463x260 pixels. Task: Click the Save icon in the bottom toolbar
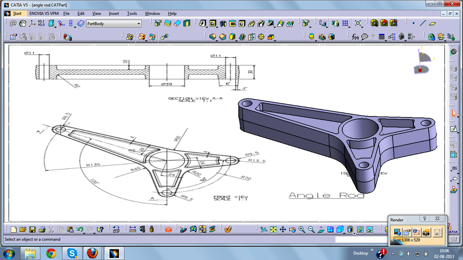click(32, 230)
